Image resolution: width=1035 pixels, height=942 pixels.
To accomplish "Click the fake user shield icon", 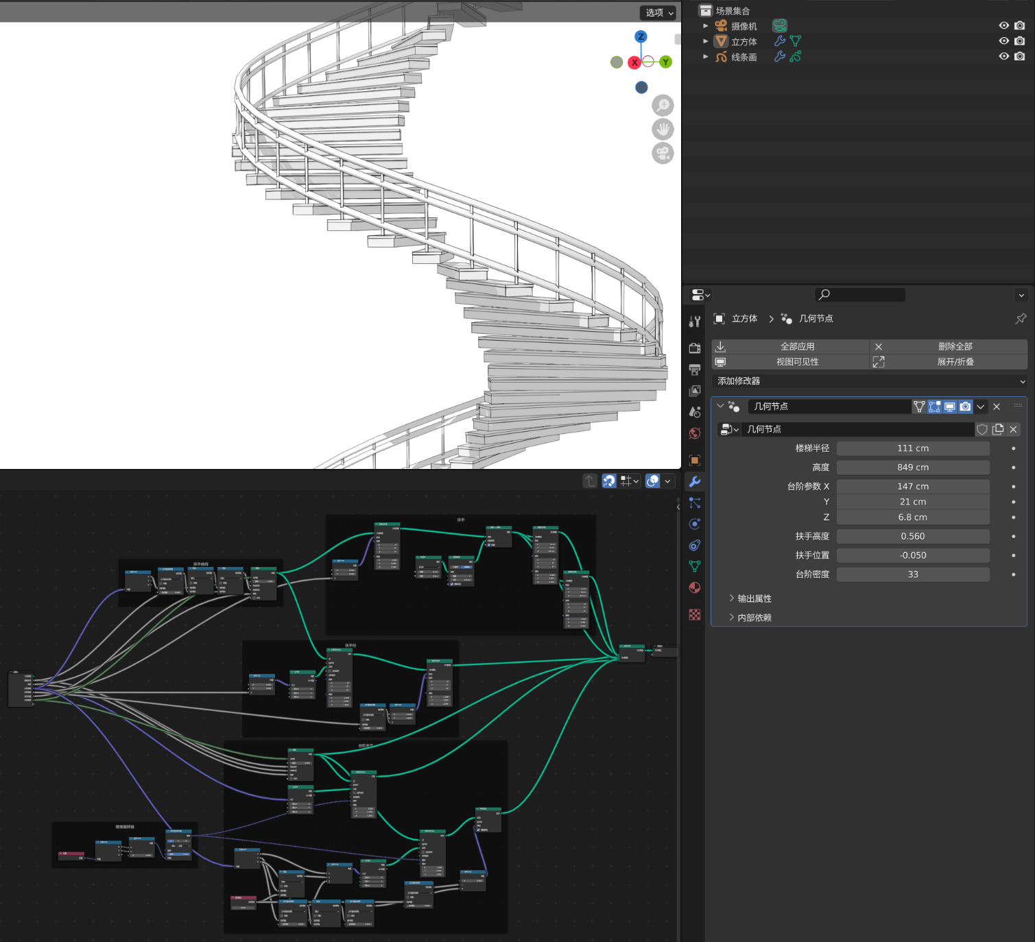I will [982, 429].
